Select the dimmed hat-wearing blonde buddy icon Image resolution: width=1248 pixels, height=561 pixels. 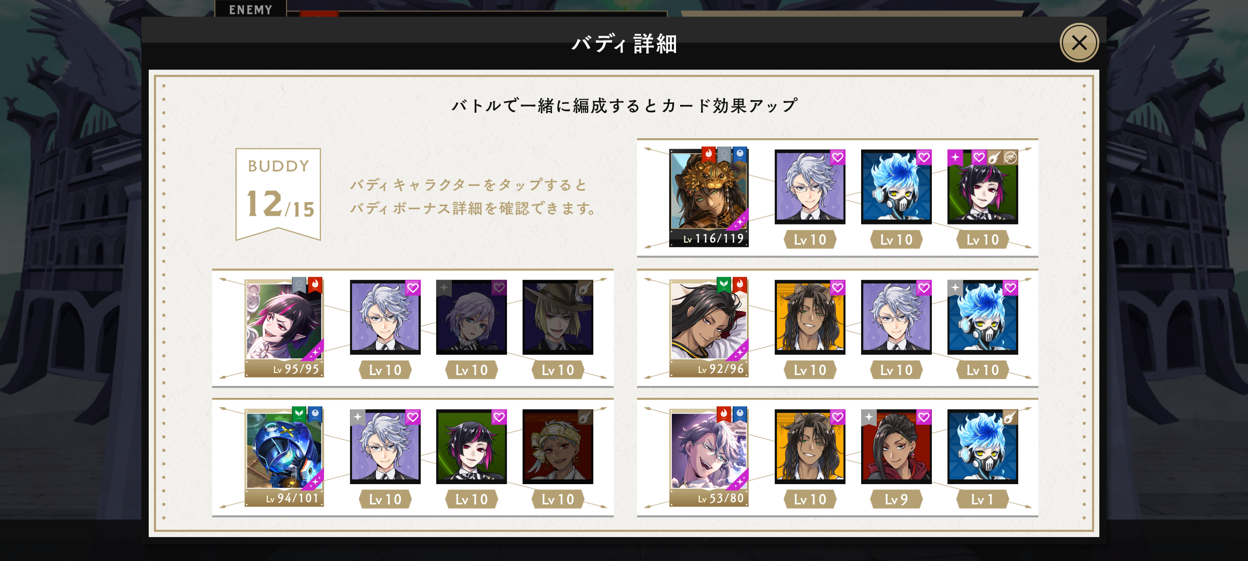558,317
